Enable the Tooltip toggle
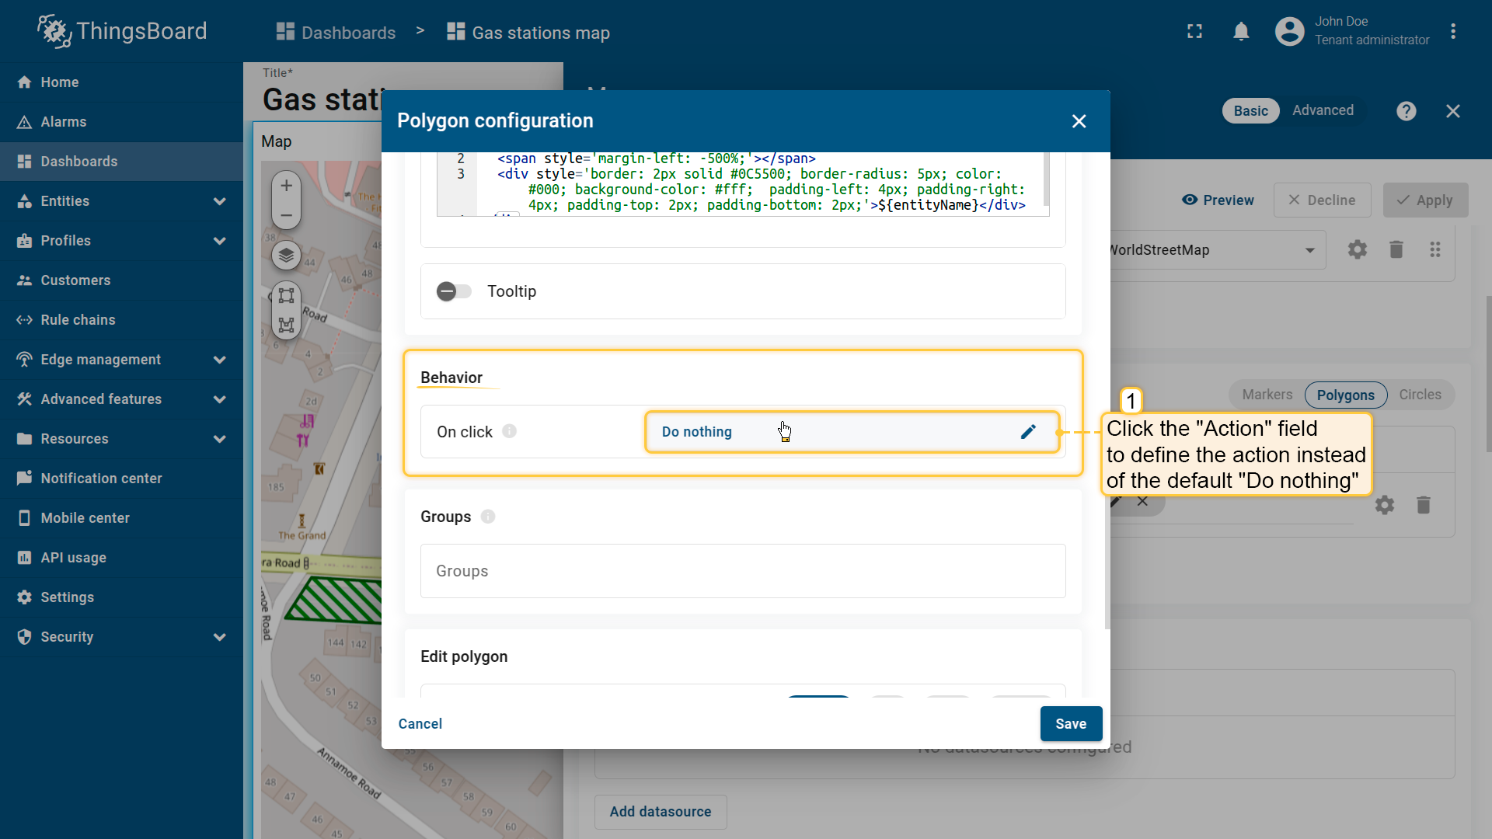Screen dimensions: 1492x839 [454, 291]
